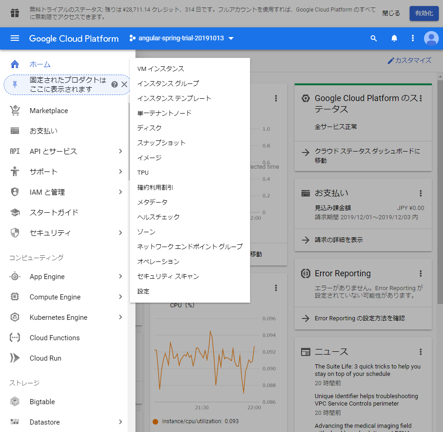
Task: Open Cloud Functions in sidebar
Action: tap(64, 337)
